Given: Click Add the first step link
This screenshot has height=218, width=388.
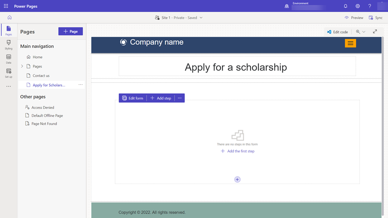Looking at the screenshot, I should (x=237, y=151).
